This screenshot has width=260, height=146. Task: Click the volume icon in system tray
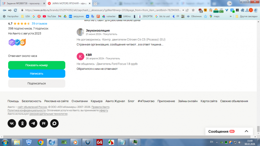[x=240, y=142]
